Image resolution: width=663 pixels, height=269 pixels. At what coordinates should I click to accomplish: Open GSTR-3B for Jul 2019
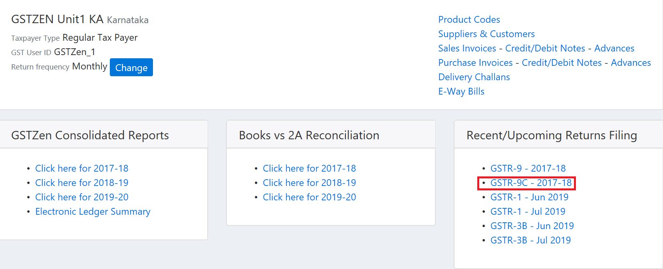(x=531, y=240)
